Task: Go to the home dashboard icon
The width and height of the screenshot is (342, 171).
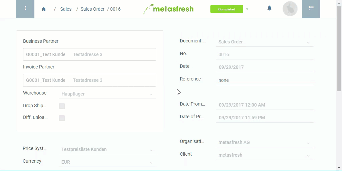Action: [x=44, y=9]
